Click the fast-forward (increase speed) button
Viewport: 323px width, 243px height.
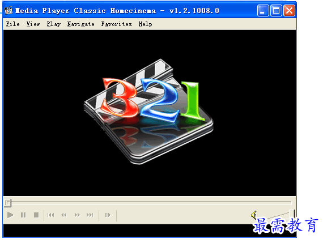pos(77,215)
